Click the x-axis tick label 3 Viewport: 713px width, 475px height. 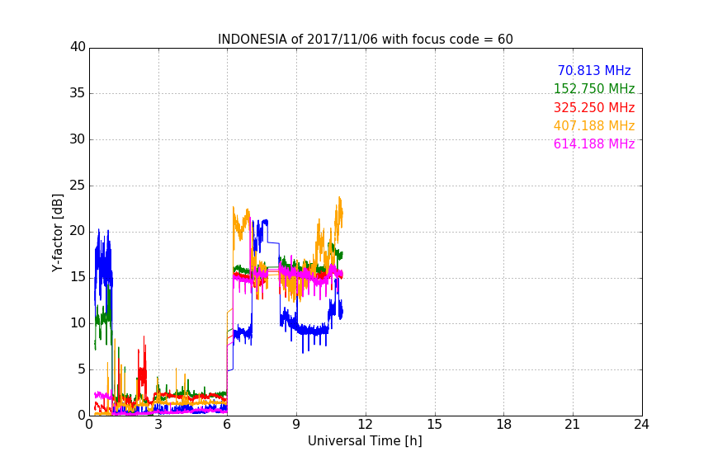158,425
